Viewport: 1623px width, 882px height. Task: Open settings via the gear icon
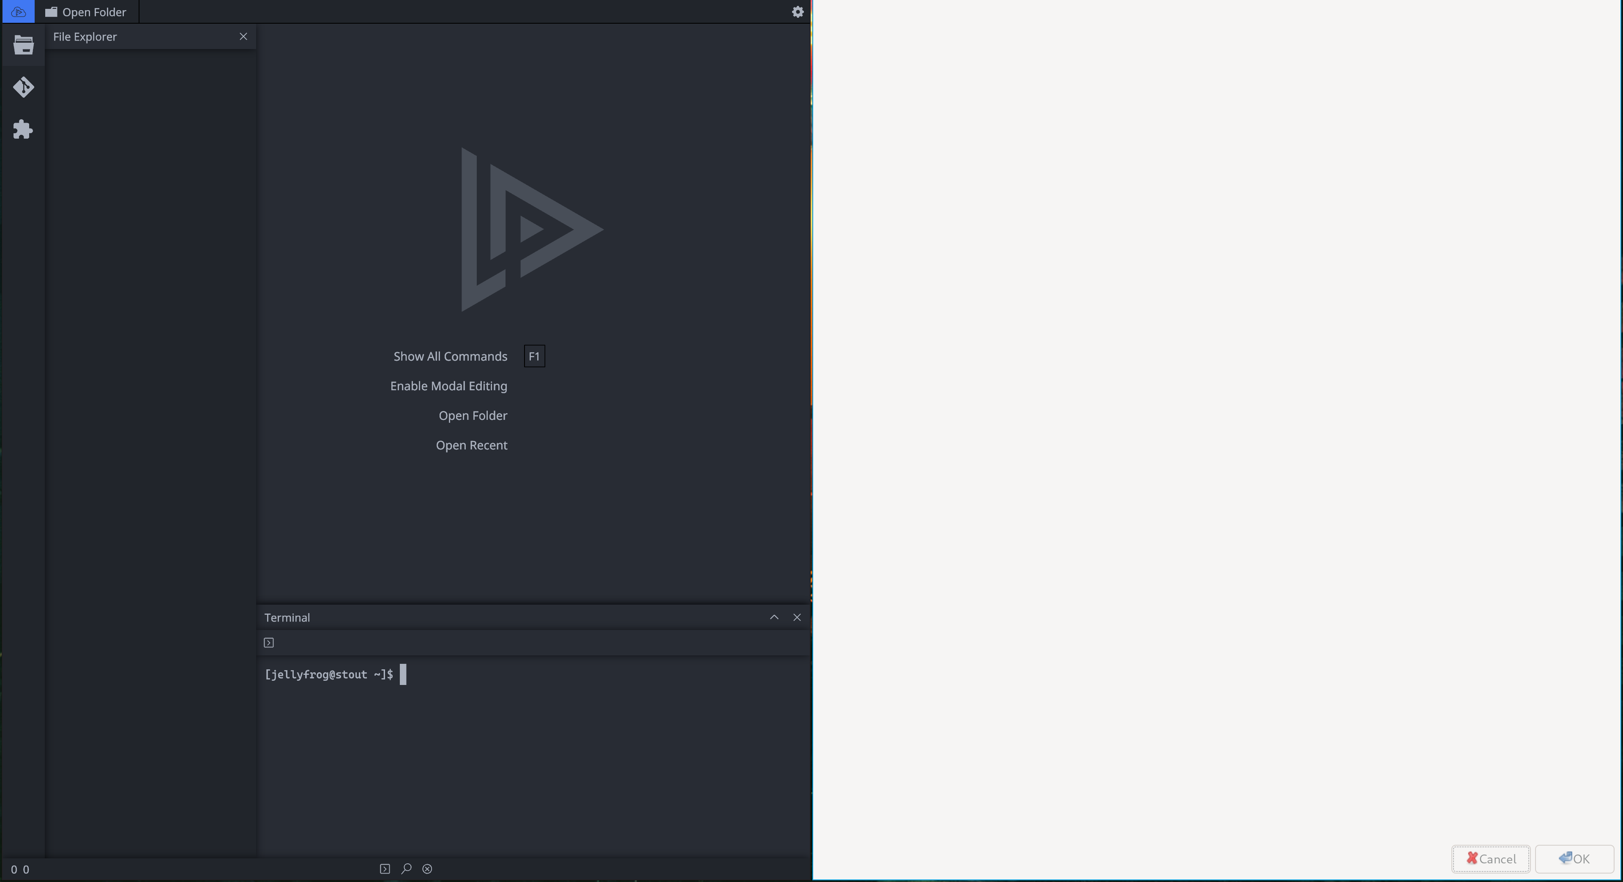point(797,11)
